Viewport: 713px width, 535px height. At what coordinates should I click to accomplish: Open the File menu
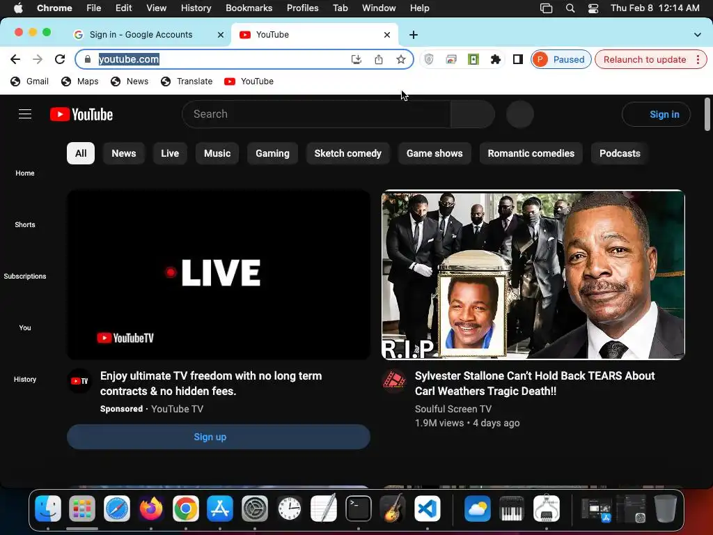tap(94, 8)
